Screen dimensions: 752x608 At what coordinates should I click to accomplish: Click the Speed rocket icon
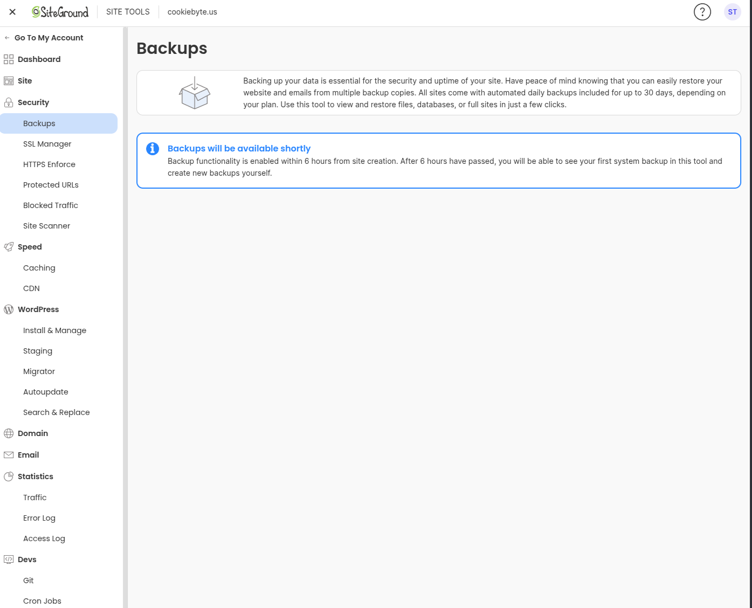point(9,247)
